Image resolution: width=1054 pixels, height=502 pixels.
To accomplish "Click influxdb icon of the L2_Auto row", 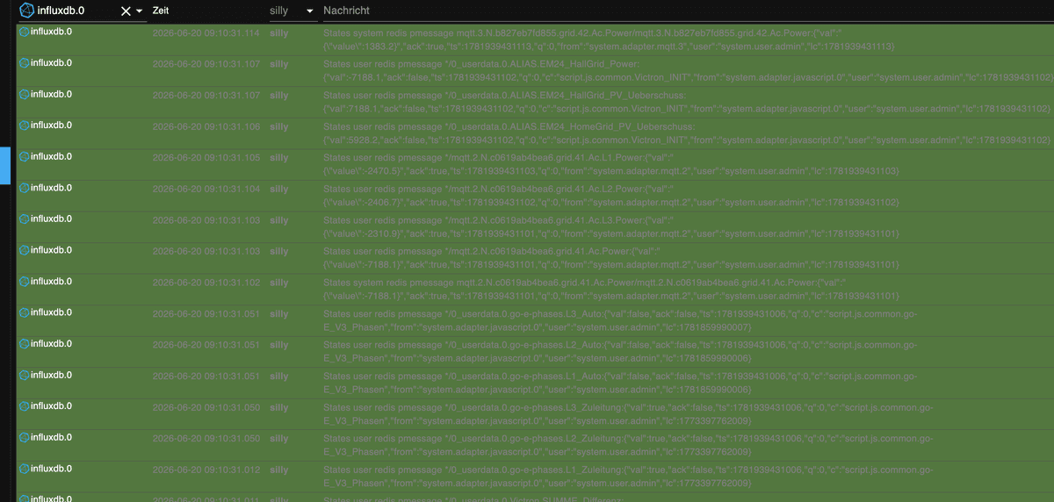I will tap(24, 344).
